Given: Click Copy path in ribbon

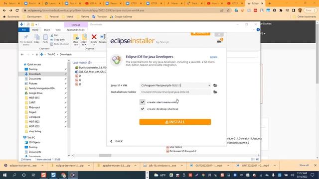Looking at the screenshot, I should (58, 40).
